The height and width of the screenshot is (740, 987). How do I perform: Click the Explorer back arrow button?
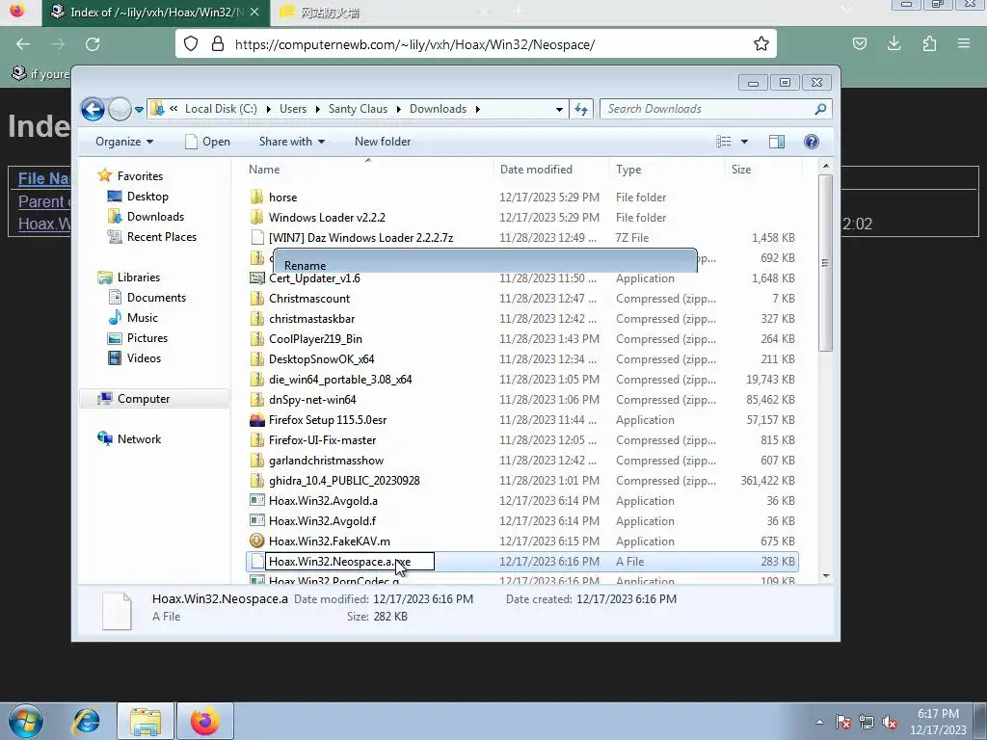pyautogui.click(x=93, y=110)
